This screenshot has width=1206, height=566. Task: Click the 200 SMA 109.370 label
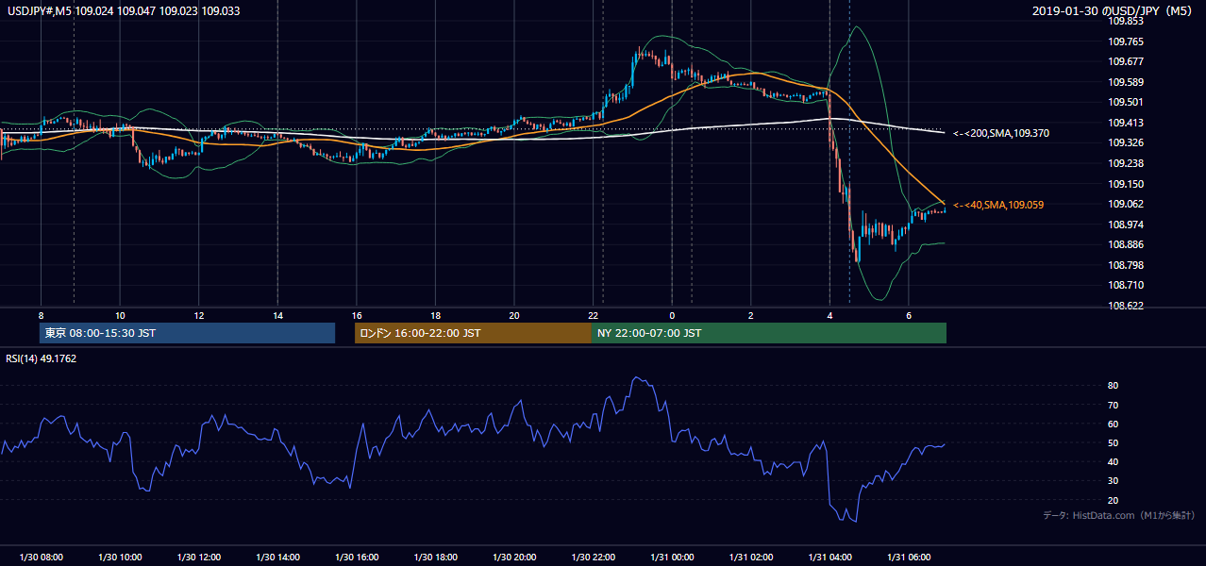[1000, 134]
